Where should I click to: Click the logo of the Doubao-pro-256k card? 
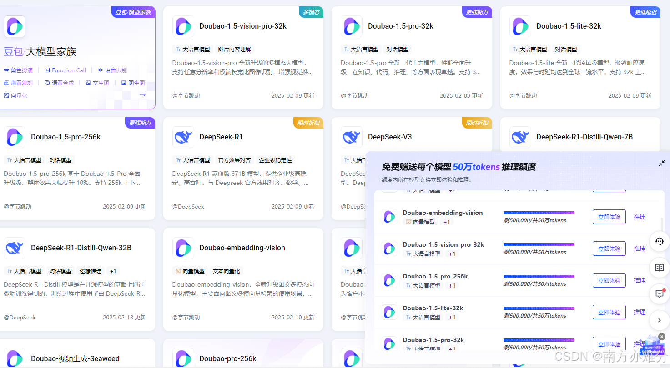(x=183, y=358)
